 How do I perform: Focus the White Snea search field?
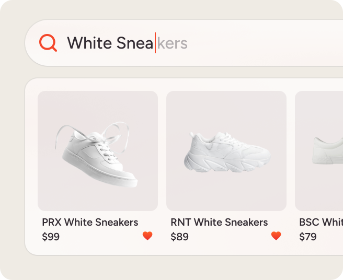point(209,43)
